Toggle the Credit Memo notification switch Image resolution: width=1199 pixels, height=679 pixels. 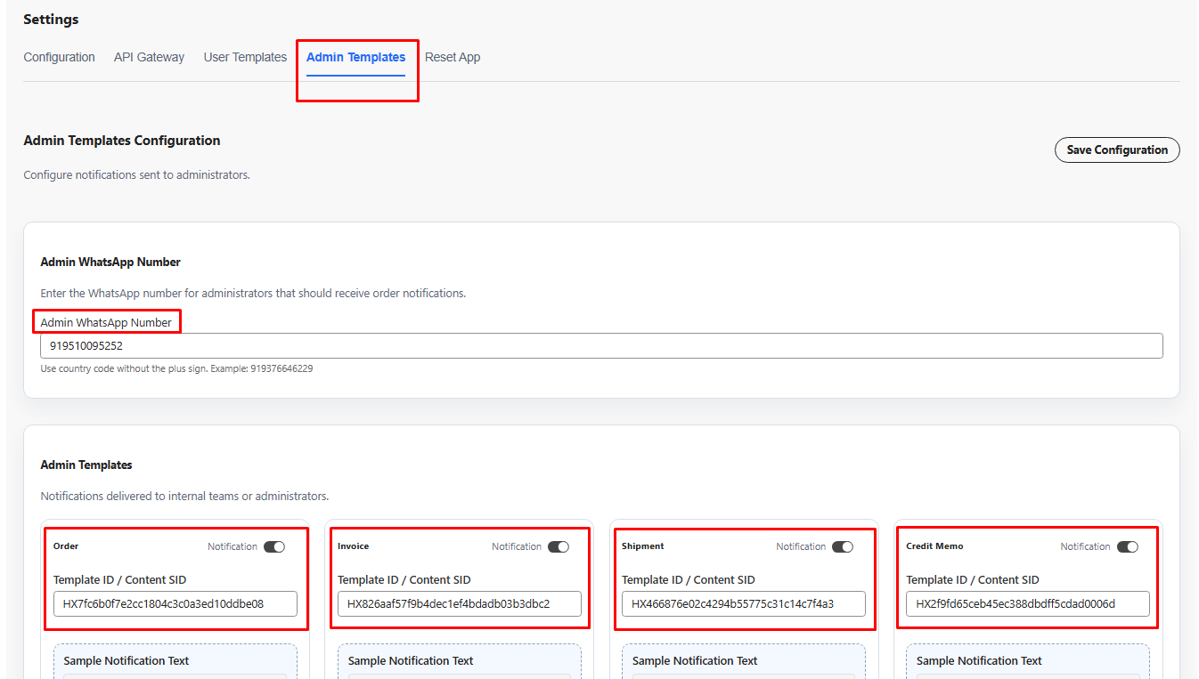point(1127,546)
